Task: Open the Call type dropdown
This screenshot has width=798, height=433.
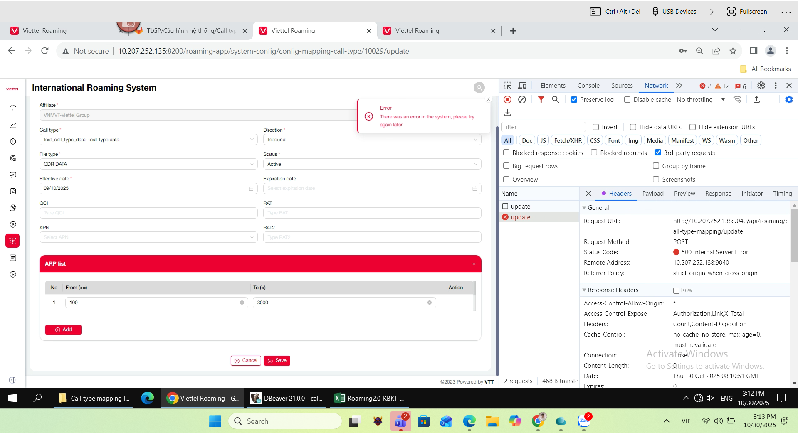Action: coord(148,140)
